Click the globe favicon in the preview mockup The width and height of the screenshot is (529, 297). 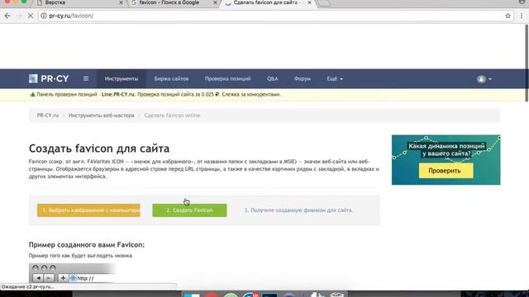tap(74, 278)
